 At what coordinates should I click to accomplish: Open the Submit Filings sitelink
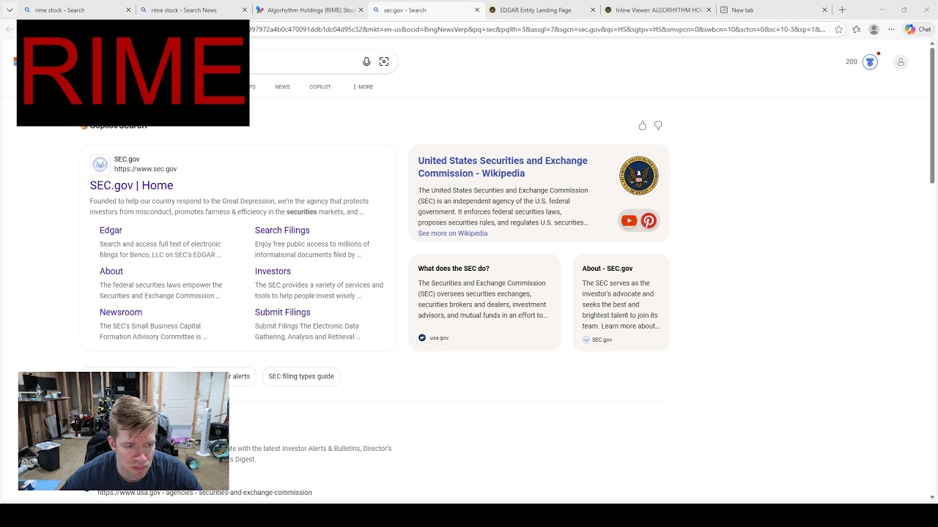coord(283,312)
